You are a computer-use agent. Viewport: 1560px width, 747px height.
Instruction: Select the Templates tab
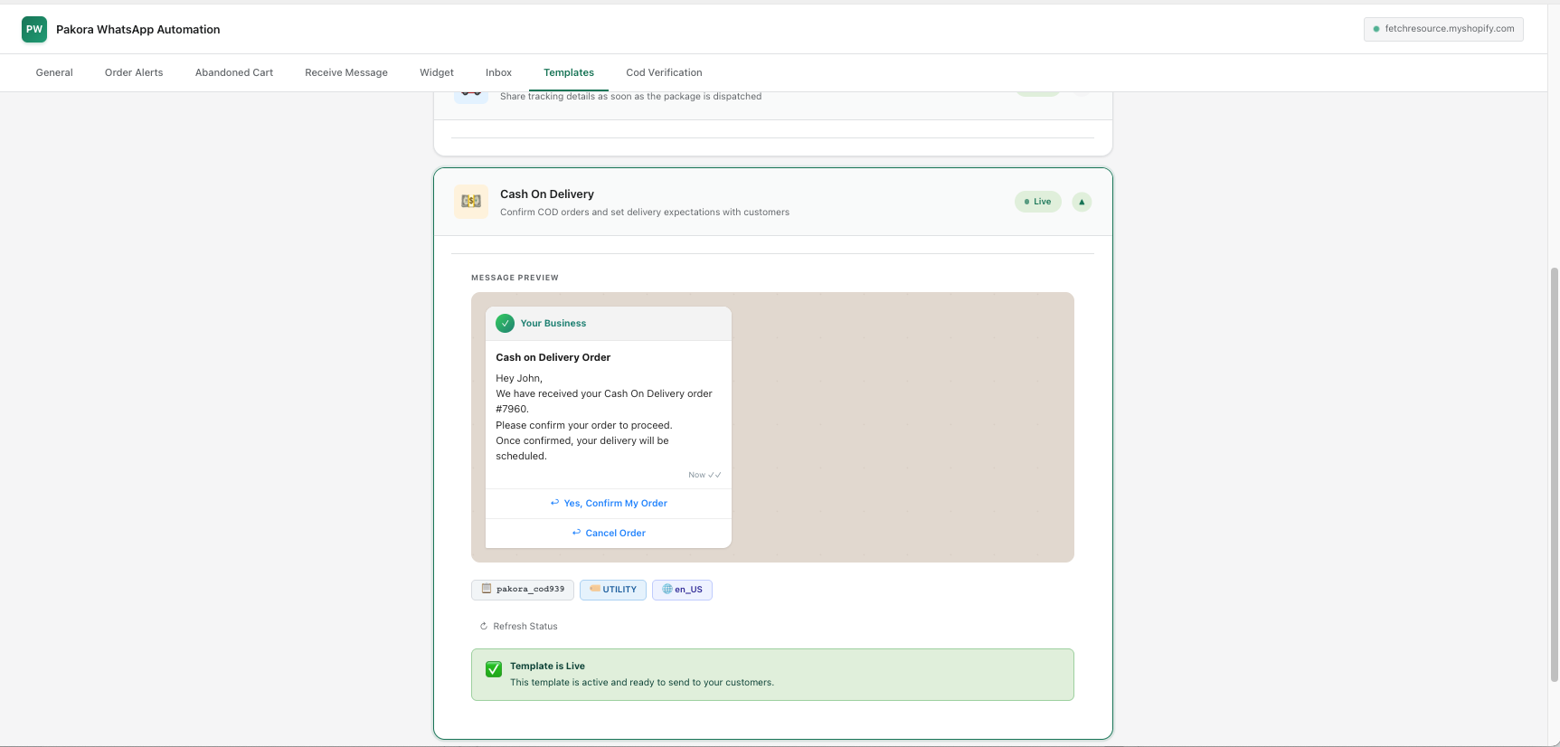click(569, 72)
